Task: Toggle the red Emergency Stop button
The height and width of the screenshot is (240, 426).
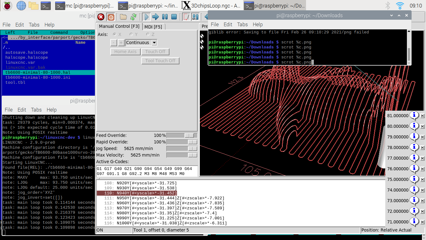Action: point(101,17)
